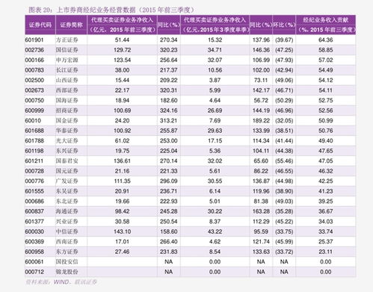Select the value 100.92
This screenshot has height=292, width=373.
point(122,131)
